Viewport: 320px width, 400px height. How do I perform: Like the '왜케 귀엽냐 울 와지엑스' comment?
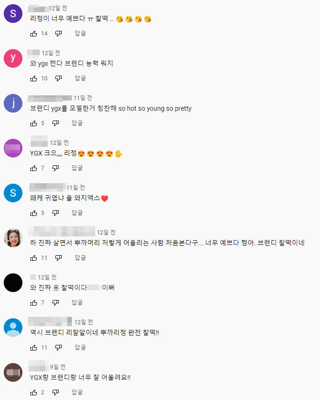(x=34, y=213)
